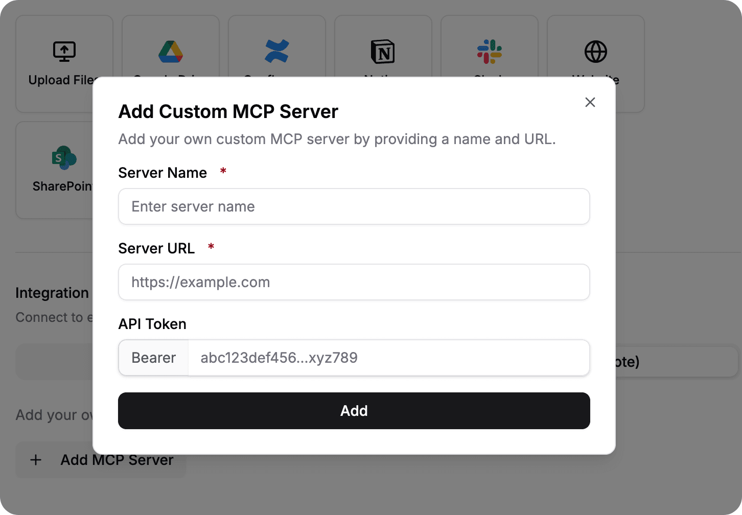The height and width of the screenshot is (515, 742).
Task: Click the Add Custom MCP Server heading
Action: point(228,111)
